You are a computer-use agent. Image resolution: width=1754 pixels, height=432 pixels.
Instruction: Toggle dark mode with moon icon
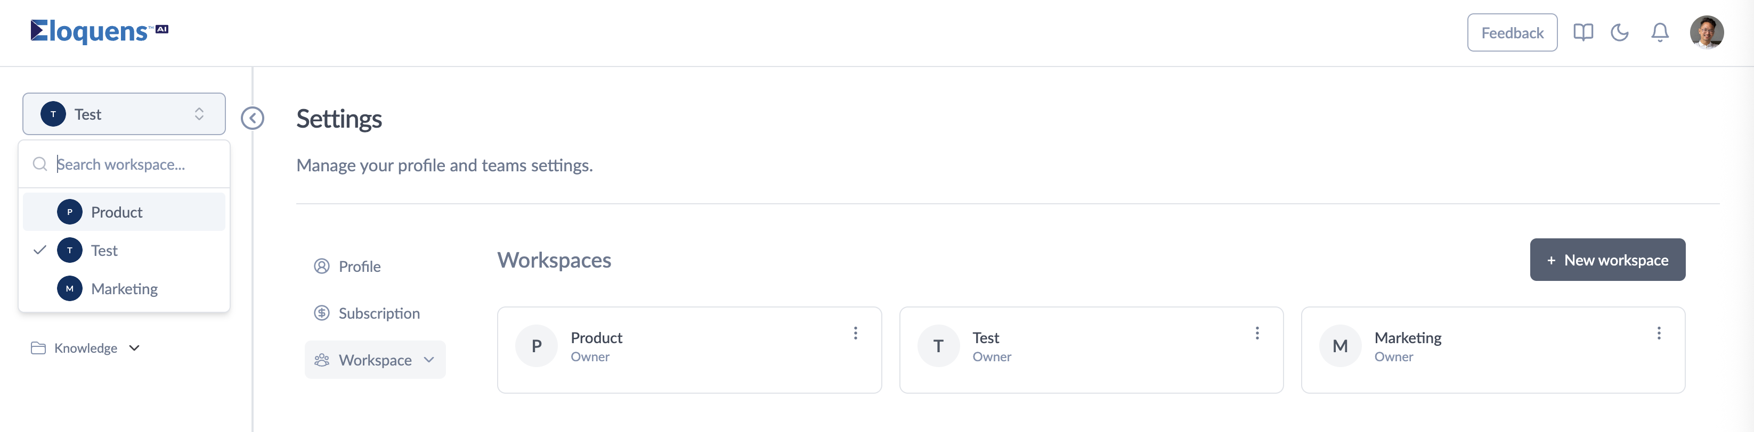[x=1619, y=32]
